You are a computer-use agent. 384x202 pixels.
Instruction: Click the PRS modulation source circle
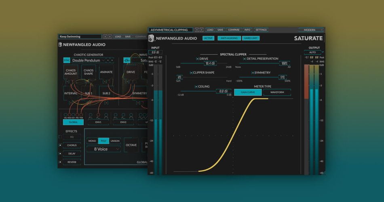77,115
